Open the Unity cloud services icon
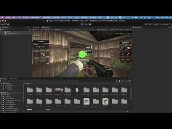172x129 pixels. coord(8,24)
